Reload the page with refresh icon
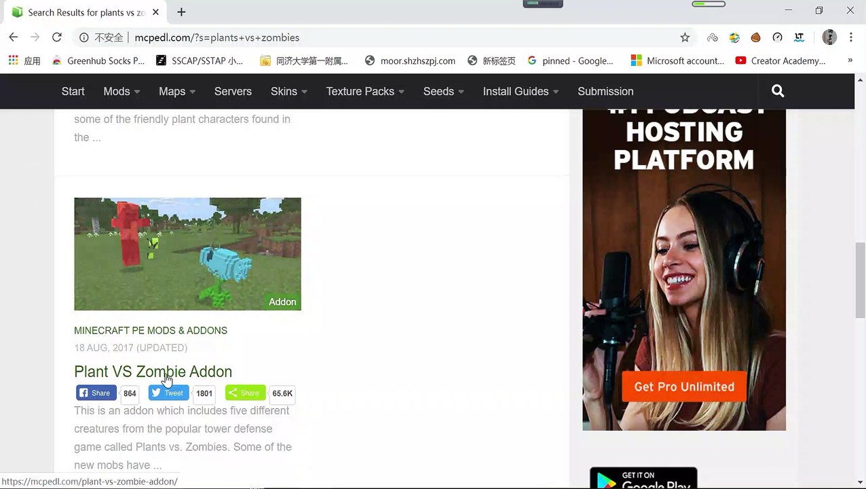 (x=57, y=37)
